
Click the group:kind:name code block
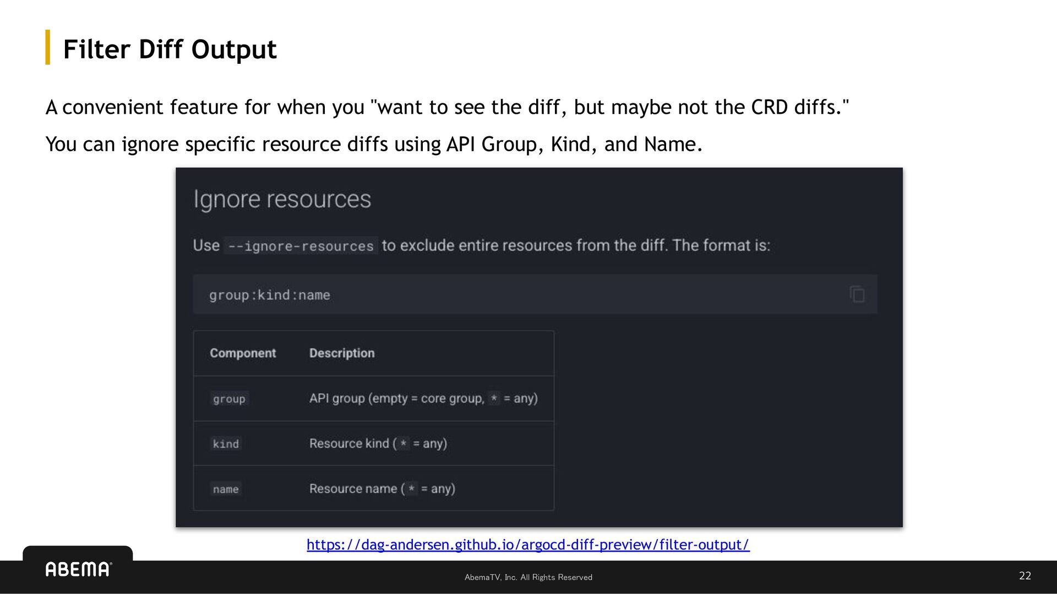(x=535, y=294)
